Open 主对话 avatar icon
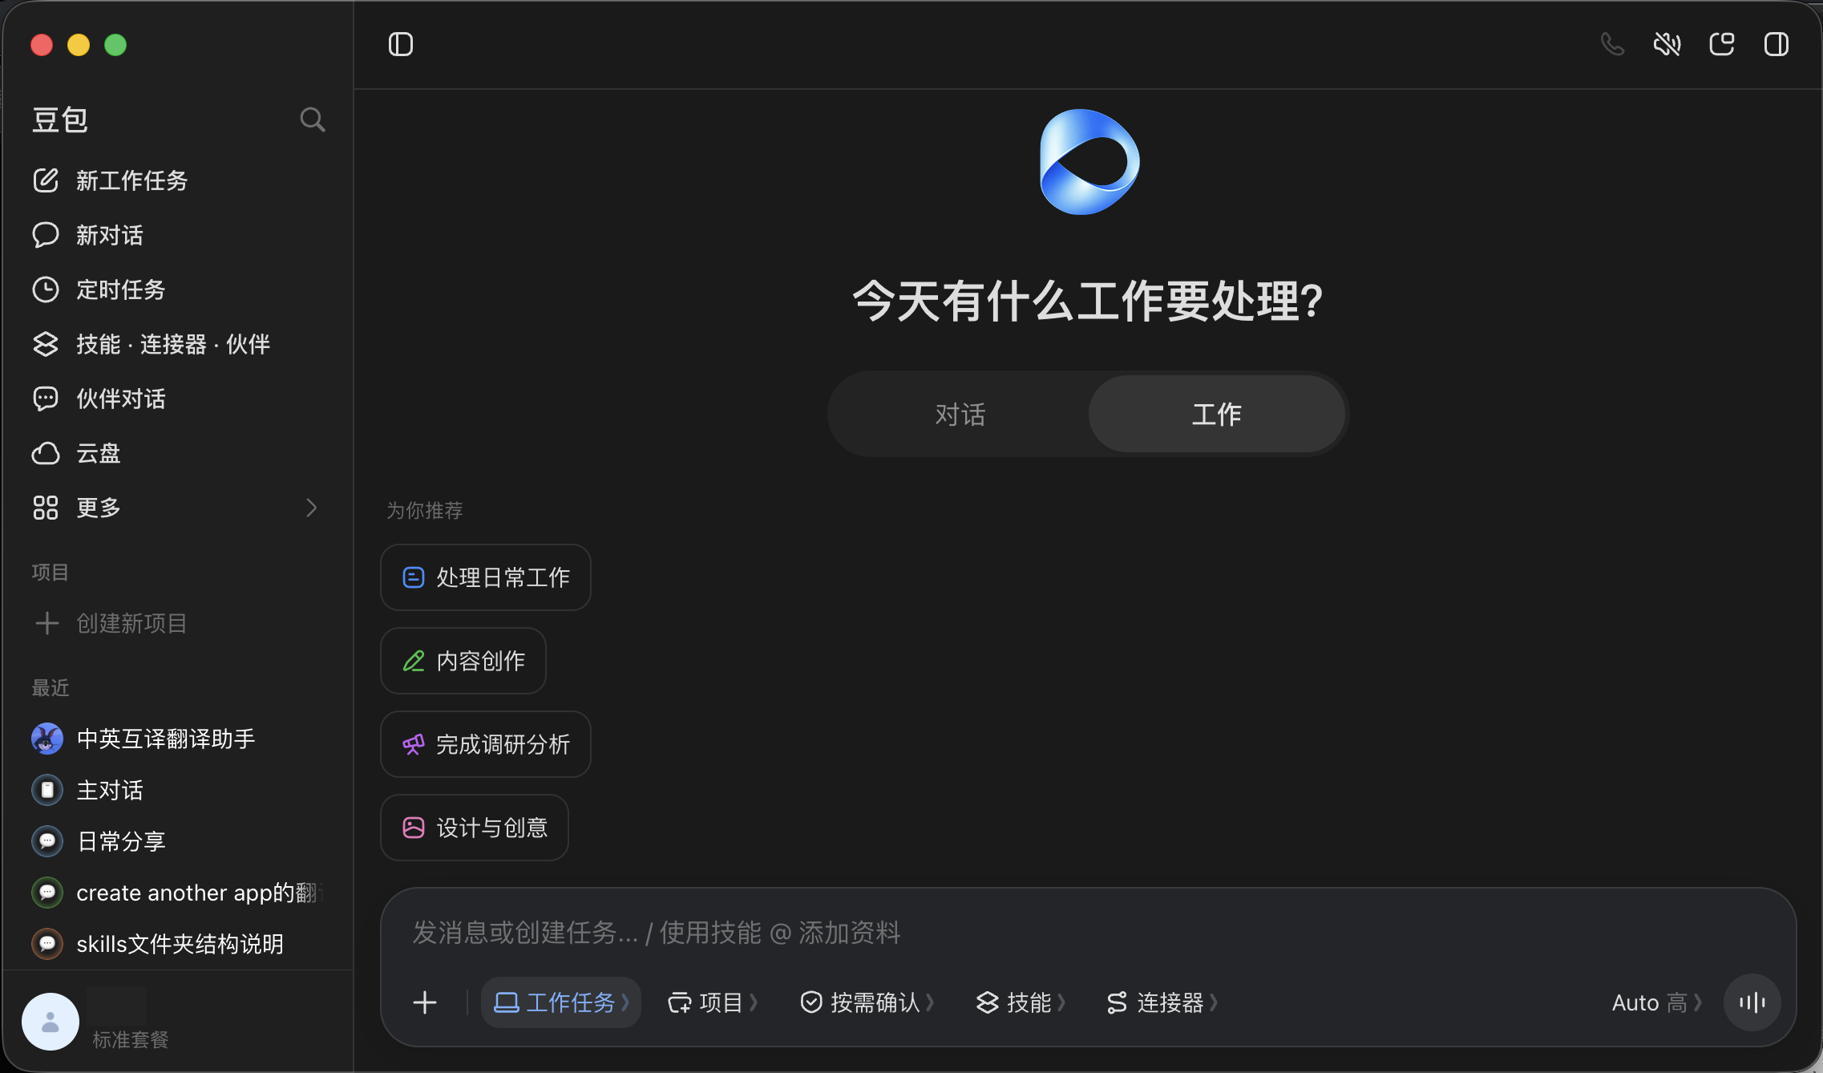Viewport: 1823px width, 1073px height. (x=47, y=790)
